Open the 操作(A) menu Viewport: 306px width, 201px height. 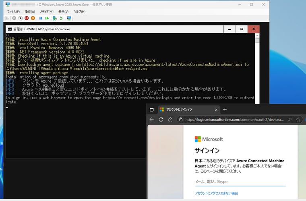click(30, 12)
